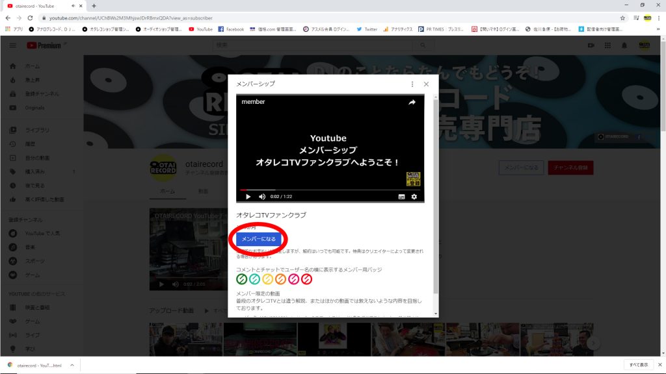Open 登録チャンネル in the sidebar

click(42, 93)
